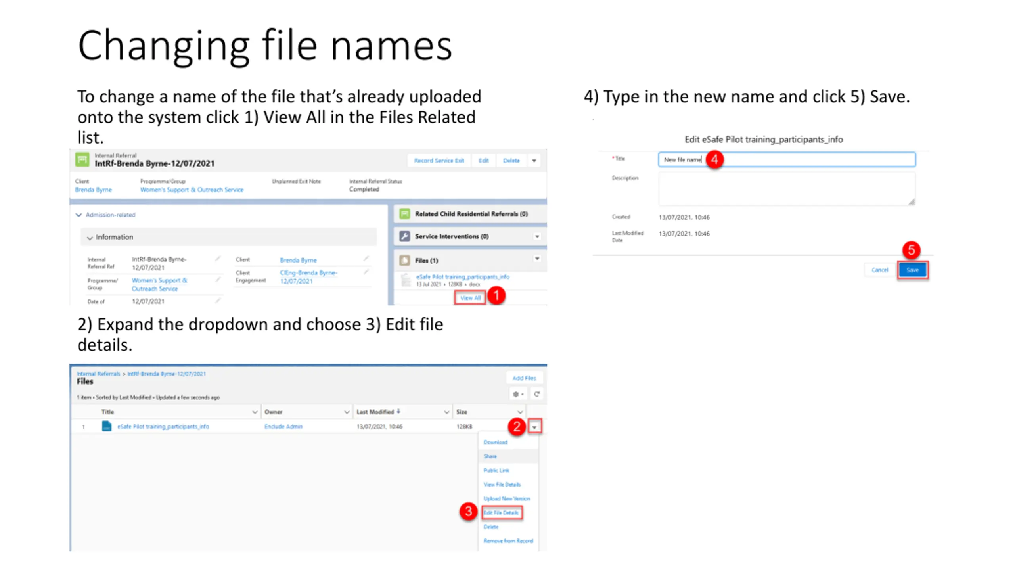Viewport: 1015px width, 571px height.
Task: Click the Delete button in record header
Action: [511, 161]
